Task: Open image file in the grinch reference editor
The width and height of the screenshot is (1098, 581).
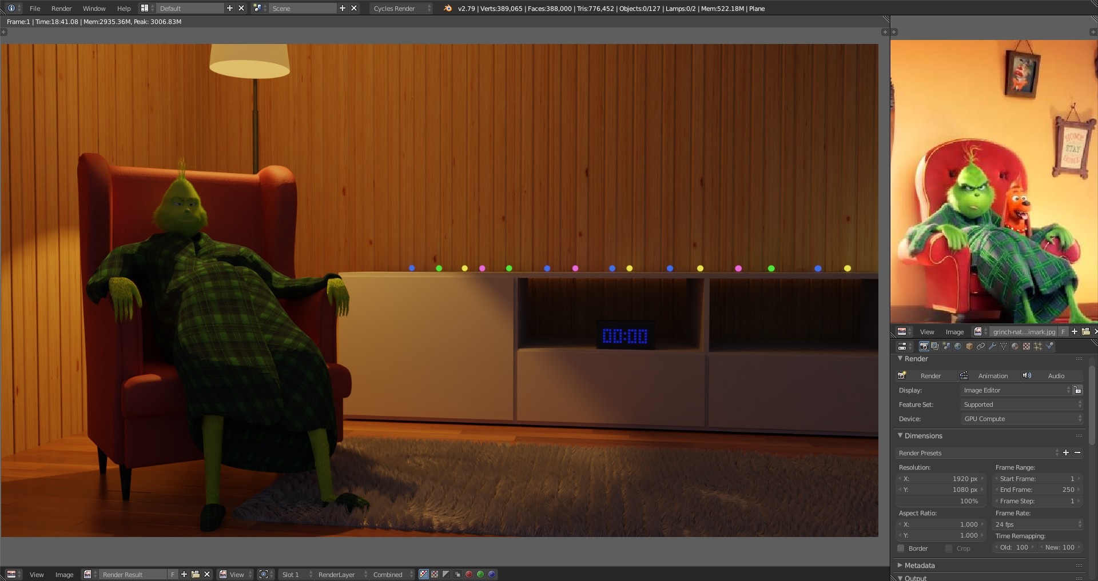Action: [1086, 331]
